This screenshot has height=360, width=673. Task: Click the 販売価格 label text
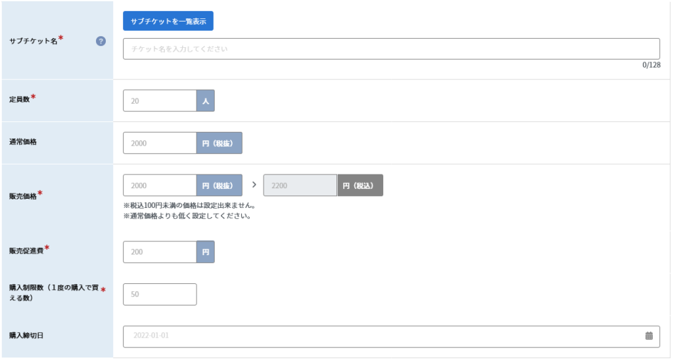click(23, 196)
